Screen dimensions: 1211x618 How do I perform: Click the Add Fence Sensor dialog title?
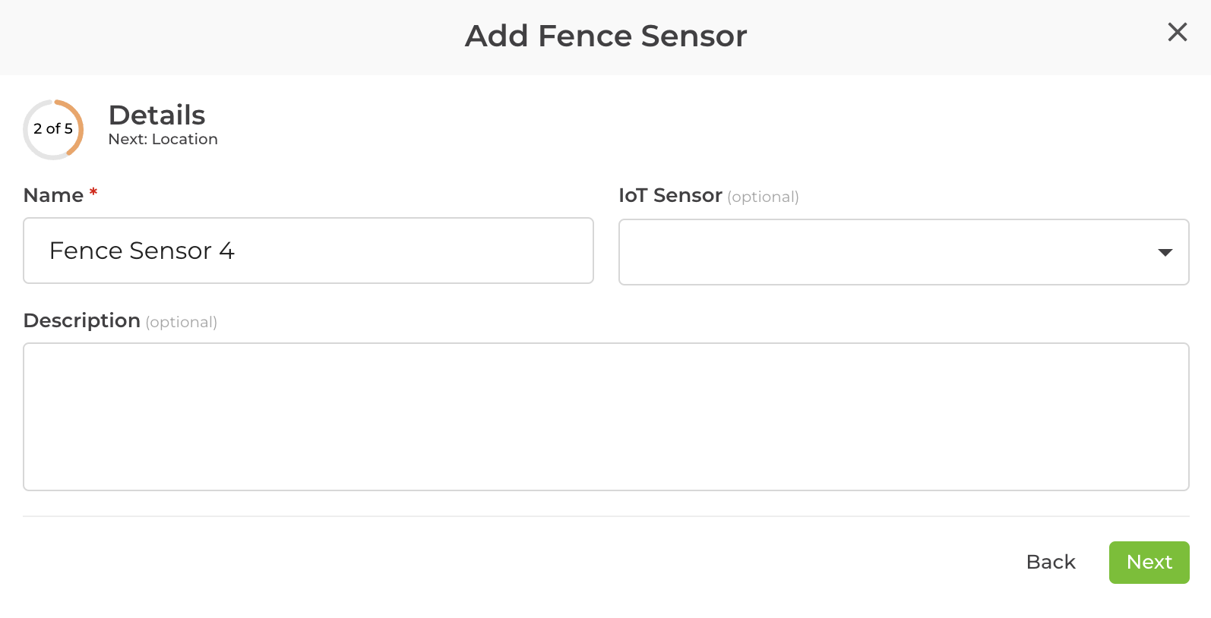605,36
